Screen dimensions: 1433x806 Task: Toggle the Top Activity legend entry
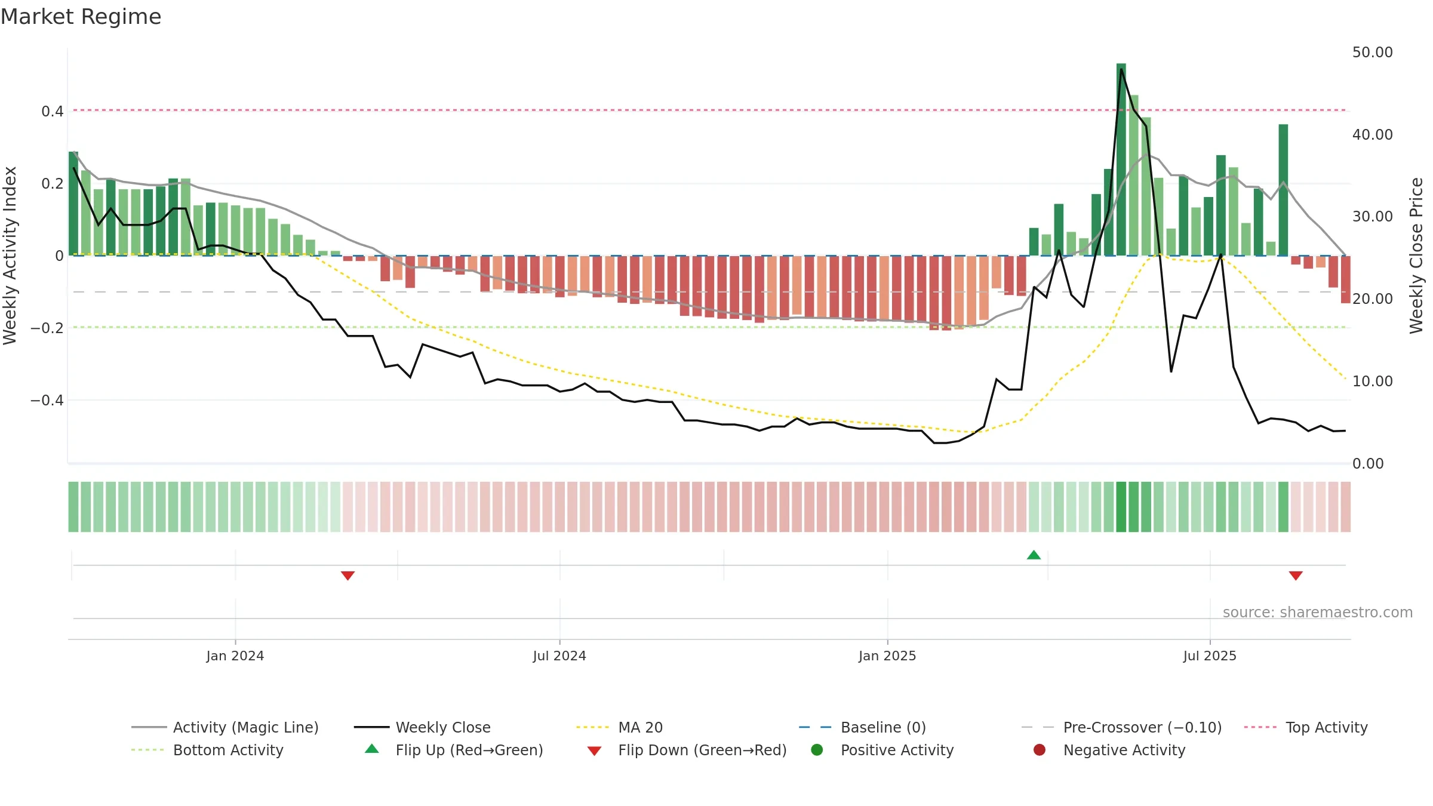1306,727
